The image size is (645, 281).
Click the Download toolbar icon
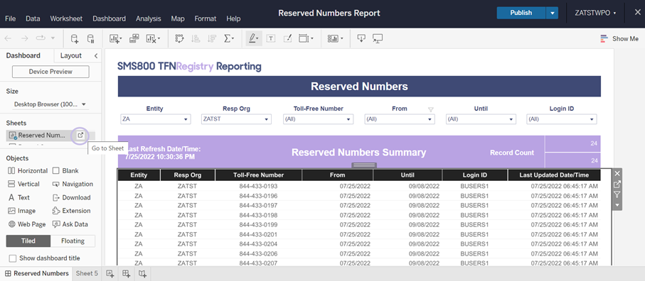coord(361,38)
